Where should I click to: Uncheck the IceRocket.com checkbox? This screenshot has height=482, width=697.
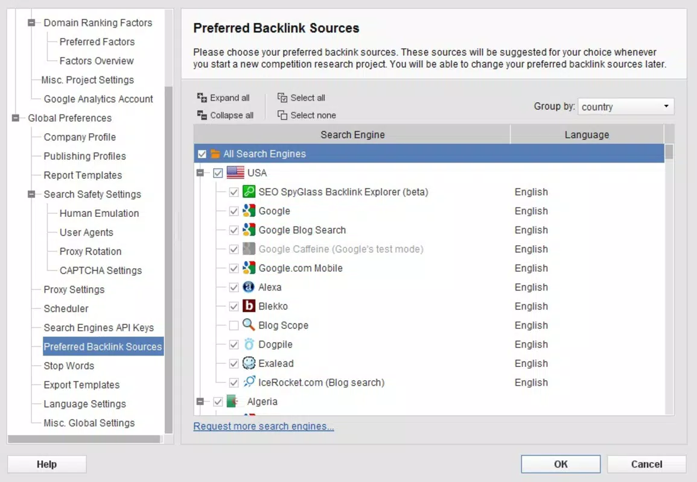[x=234, y=383]
